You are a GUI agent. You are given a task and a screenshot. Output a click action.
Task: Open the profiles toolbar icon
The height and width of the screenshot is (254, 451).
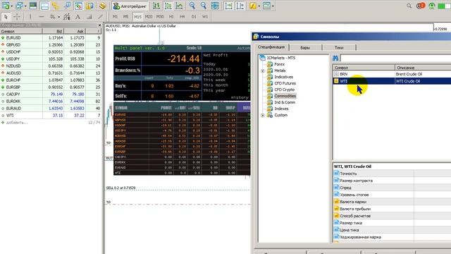pos(19,6)
